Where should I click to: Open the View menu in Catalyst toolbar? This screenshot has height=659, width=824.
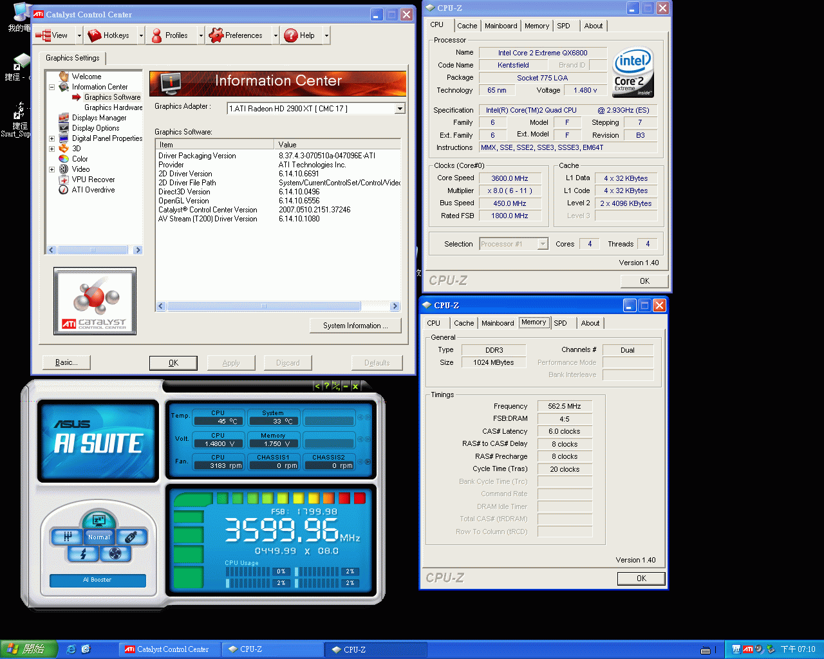(x=55, y=35)
